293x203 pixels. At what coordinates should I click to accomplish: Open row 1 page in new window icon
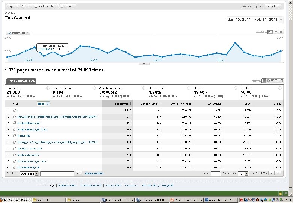pyautogui.click(x=14, y=110)
